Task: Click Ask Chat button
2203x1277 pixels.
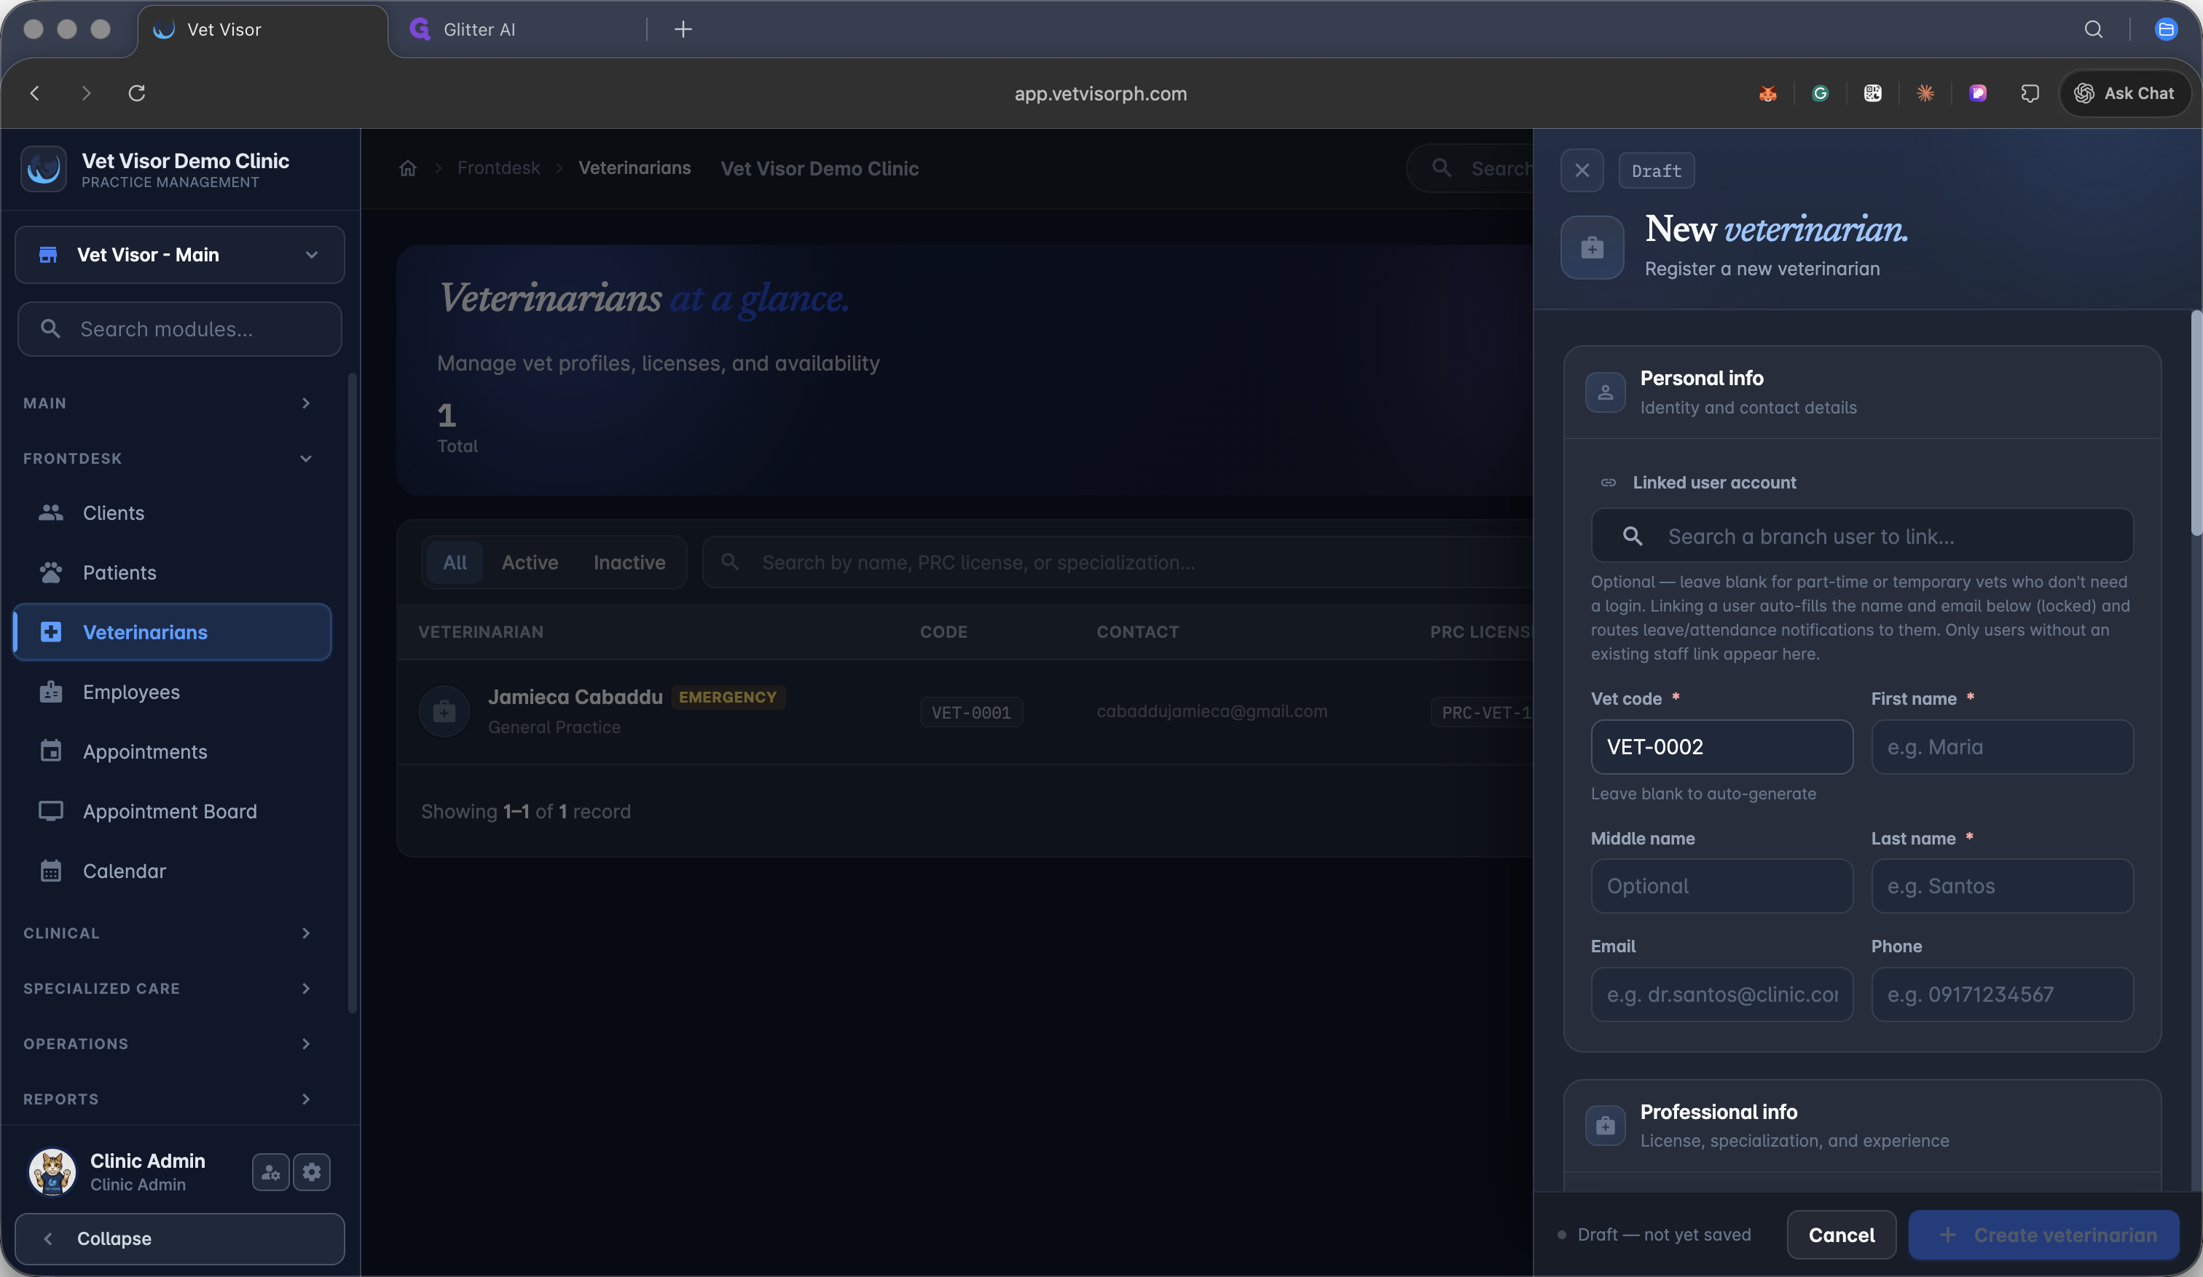Action: pos(2124,92)
